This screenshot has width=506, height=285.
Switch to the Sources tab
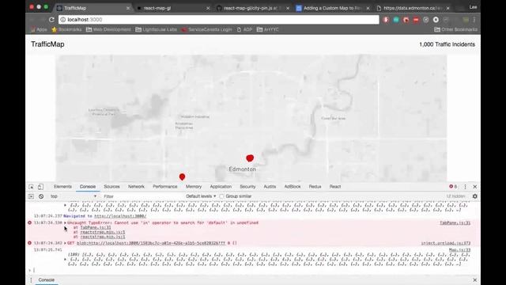point(111,187)
